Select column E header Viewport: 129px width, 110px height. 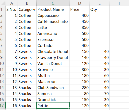tap(99, 3)
